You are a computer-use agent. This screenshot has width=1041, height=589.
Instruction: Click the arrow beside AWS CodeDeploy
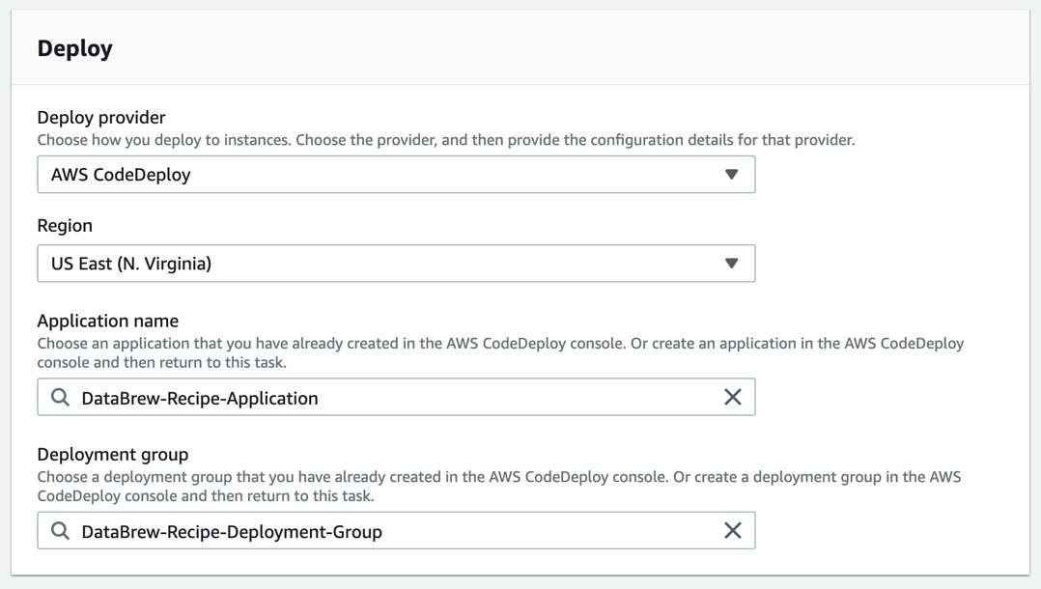731,175
